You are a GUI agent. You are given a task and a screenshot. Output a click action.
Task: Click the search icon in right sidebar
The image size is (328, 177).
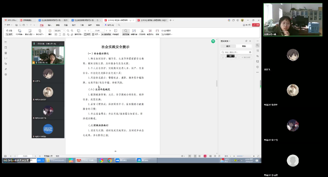click(x=258, y=45)
